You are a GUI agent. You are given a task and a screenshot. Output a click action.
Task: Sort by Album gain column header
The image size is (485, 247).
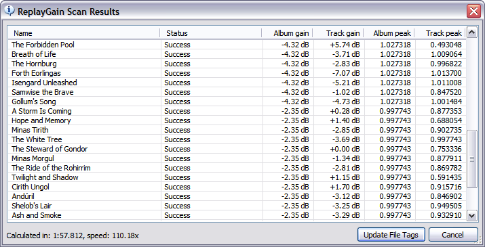pos(287,33)
